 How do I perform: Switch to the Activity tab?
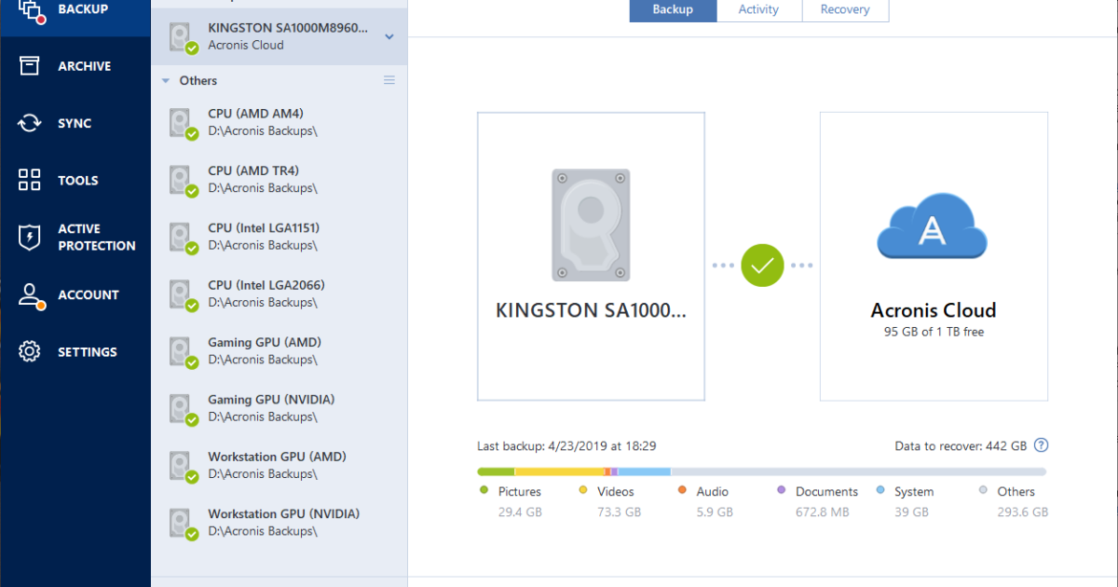pos(757,9)
